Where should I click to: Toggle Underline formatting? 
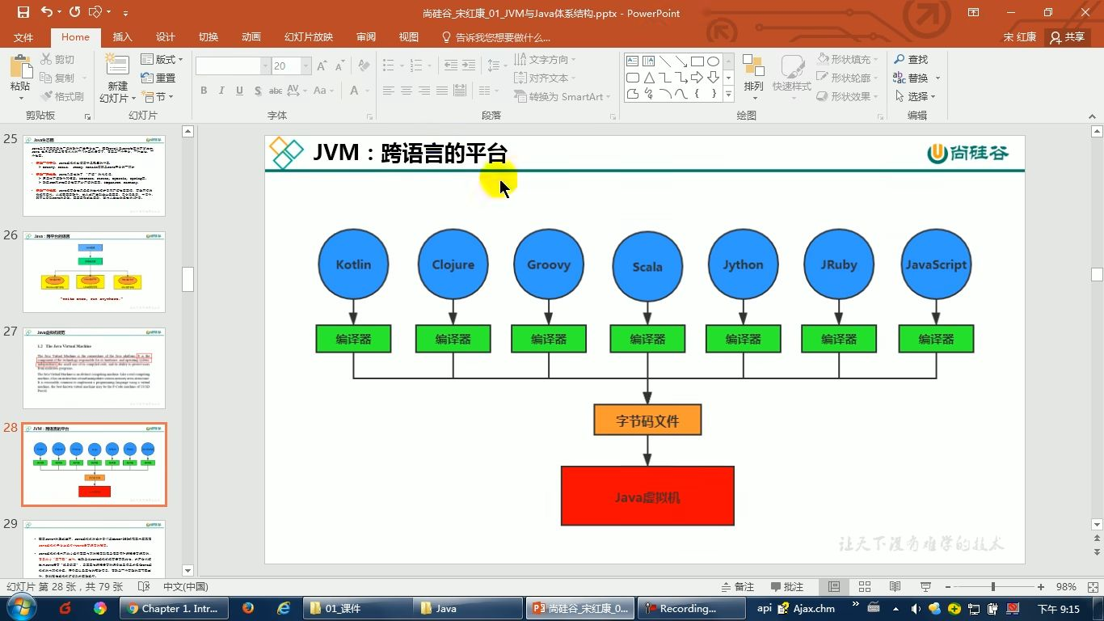(239, 91)
